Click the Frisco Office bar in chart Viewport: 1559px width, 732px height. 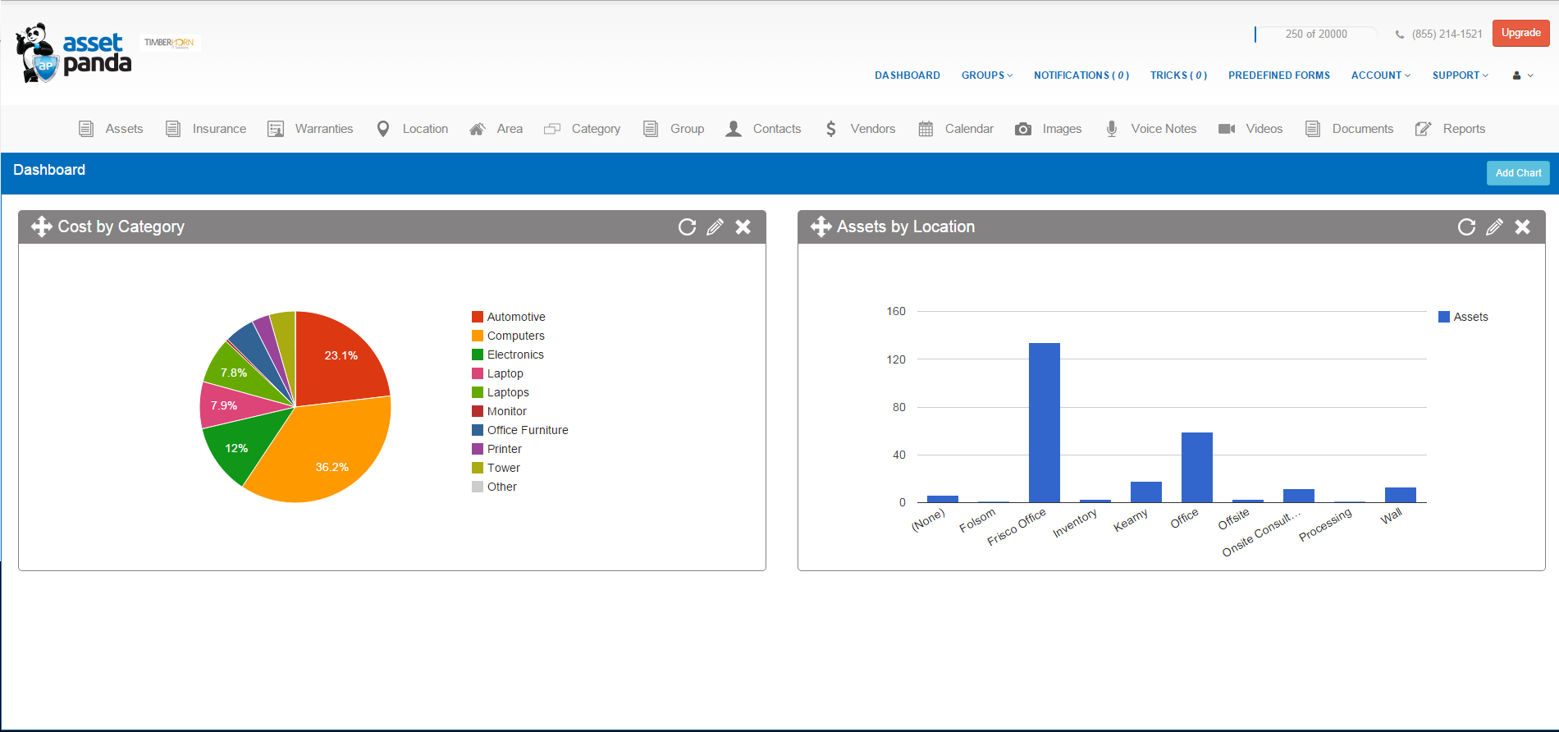point(1044,422)
